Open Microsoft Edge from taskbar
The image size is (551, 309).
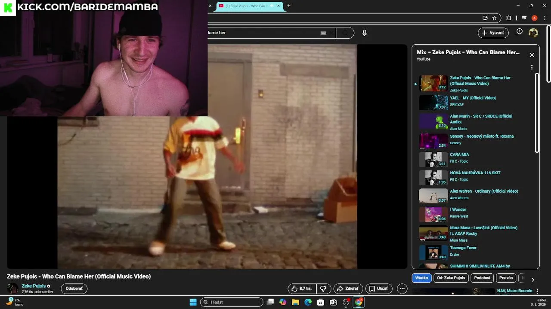[x=308, y=302]
